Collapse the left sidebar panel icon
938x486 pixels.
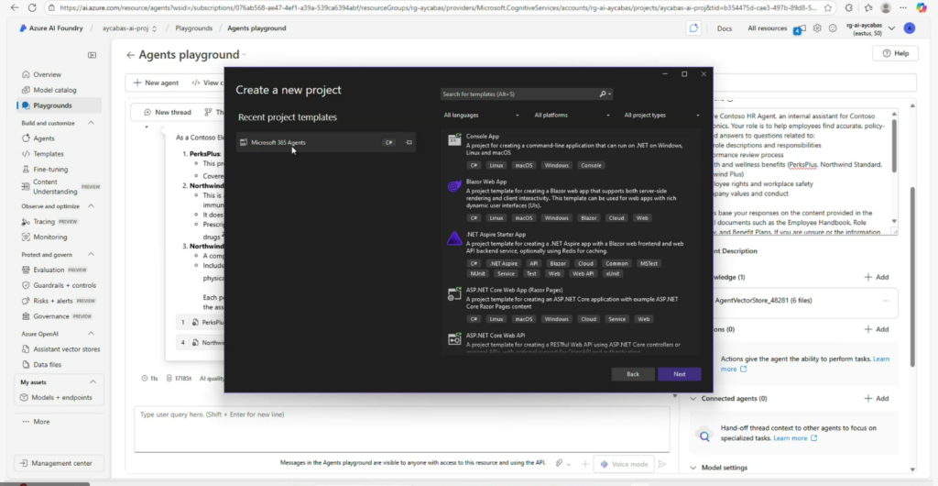(x=92, y=55)
